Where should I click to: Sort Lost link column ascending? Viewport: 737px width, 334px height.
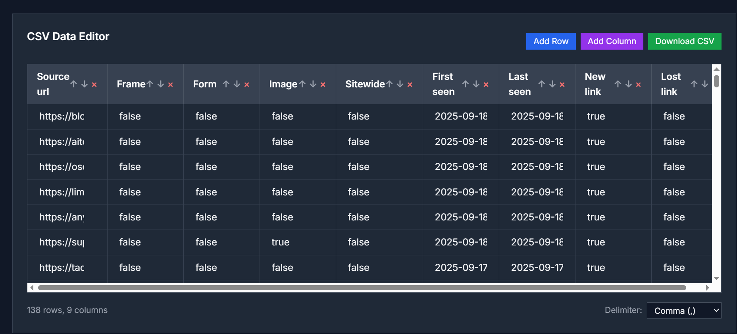(x=694, y=84)
